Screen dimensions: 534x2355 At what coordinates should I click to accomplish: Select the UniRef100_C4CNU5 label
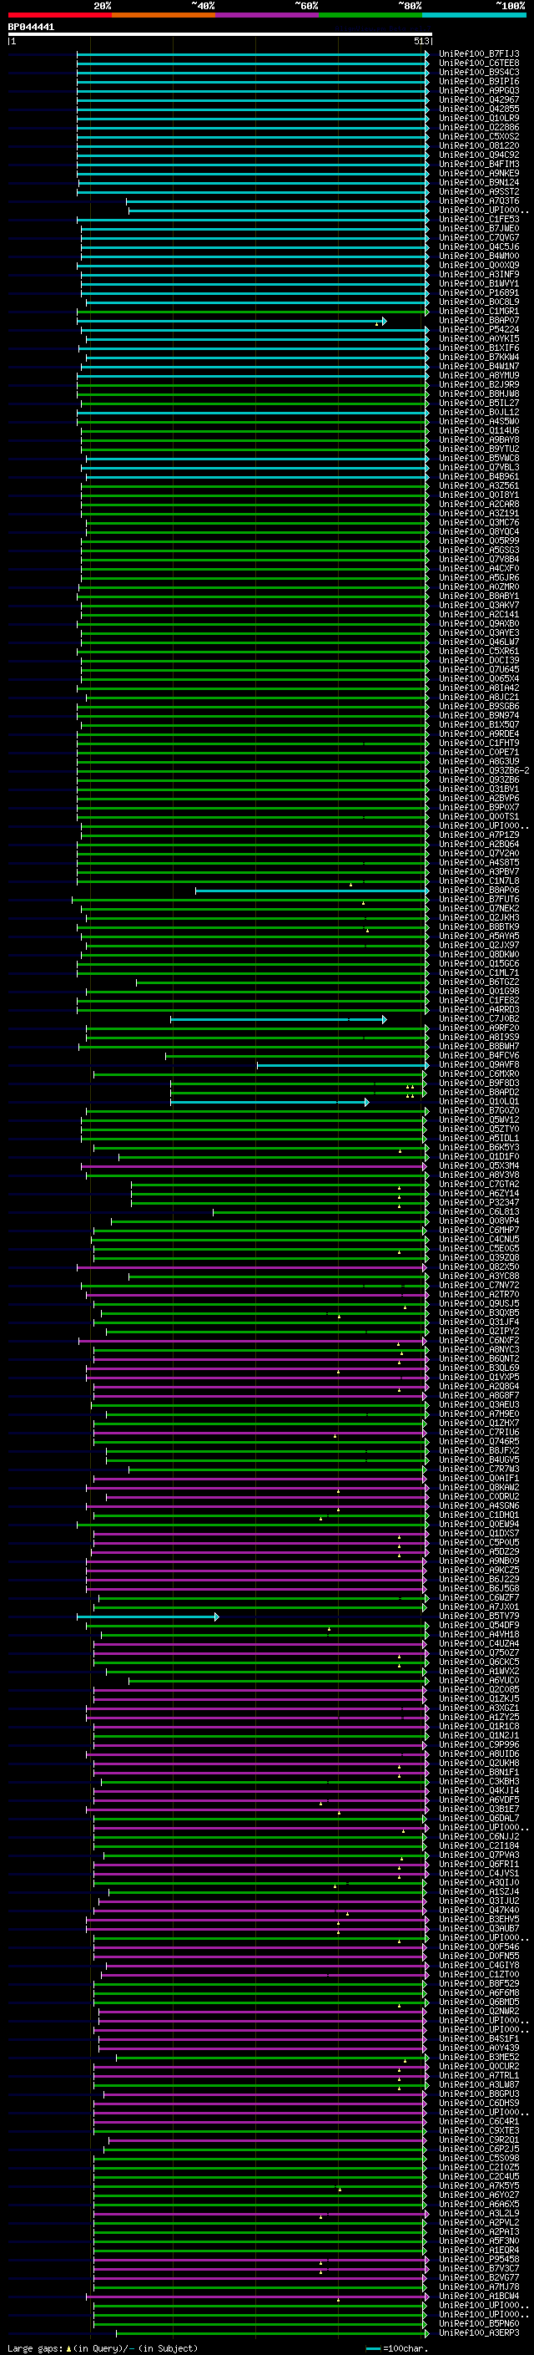click(479, 1239)
